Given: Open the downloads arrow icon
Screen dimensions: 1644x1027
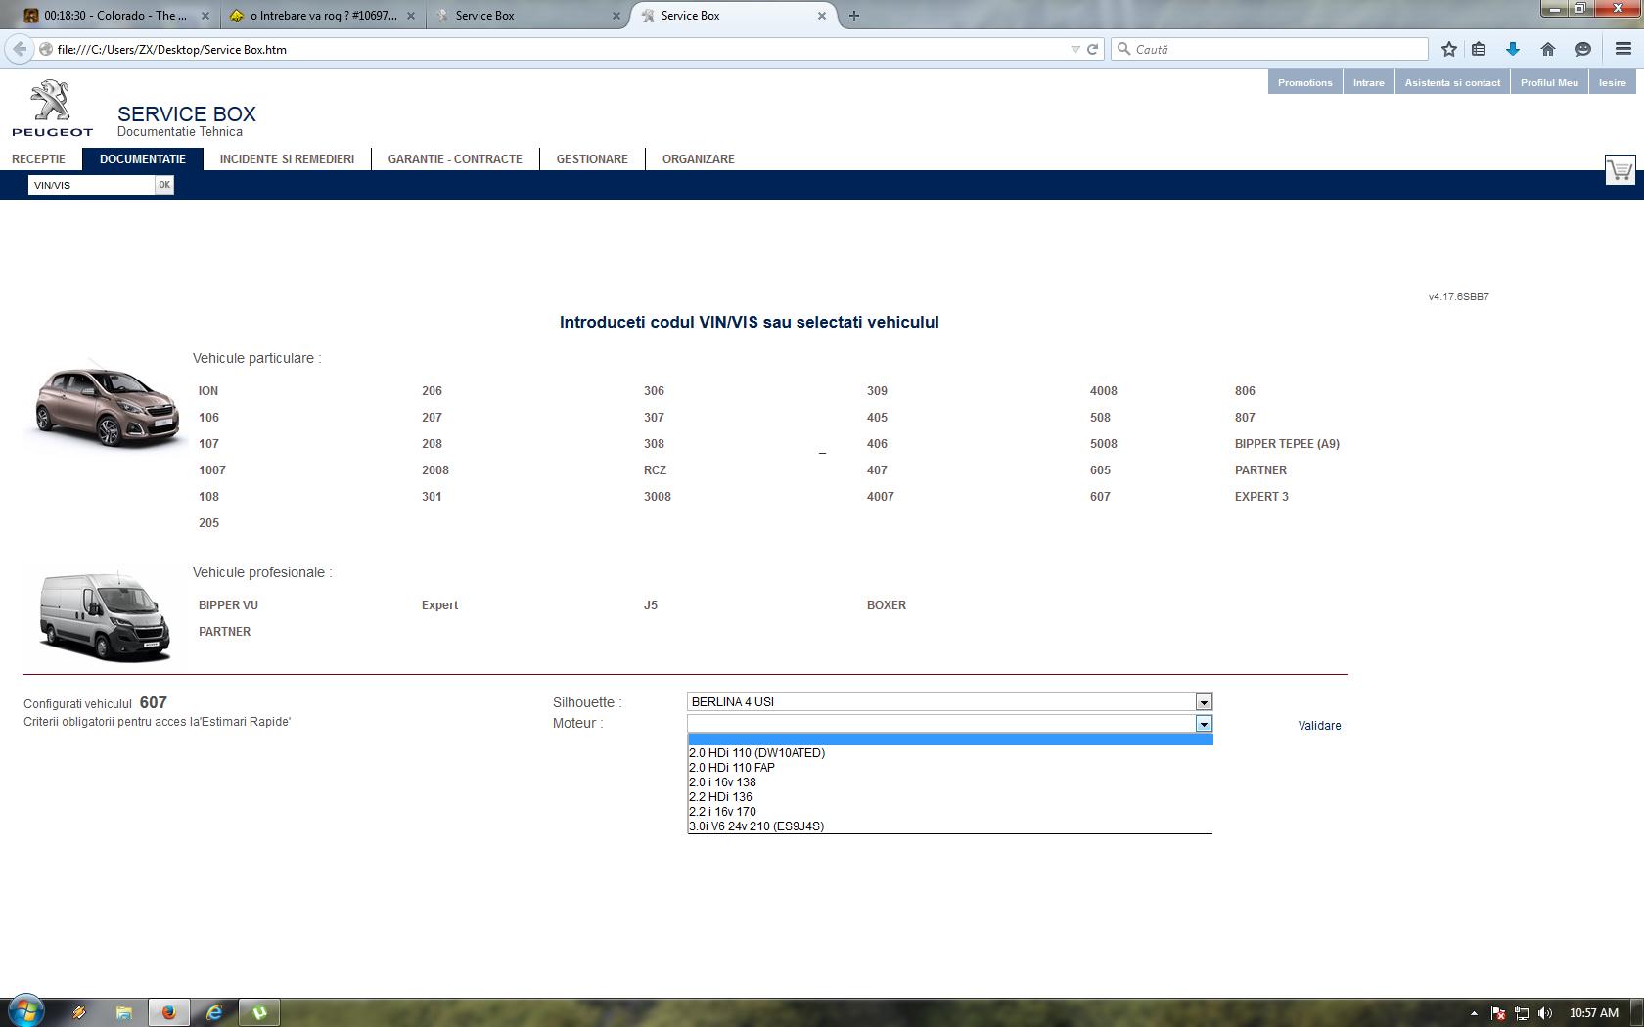Looking at the screenshot, I should (1512, 49).
